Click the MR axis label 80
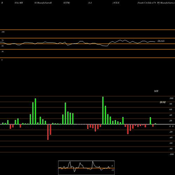This screenshot has width=175, height=175. [171, 104]
